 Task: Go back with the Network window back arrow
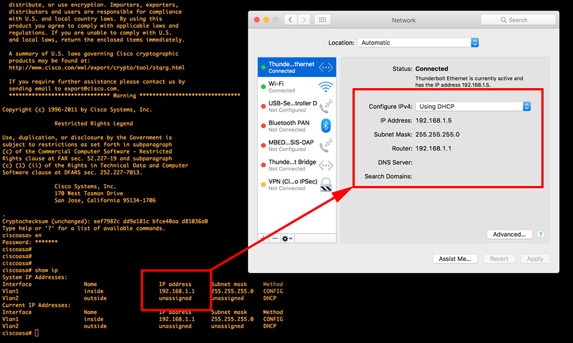[291, 19]
